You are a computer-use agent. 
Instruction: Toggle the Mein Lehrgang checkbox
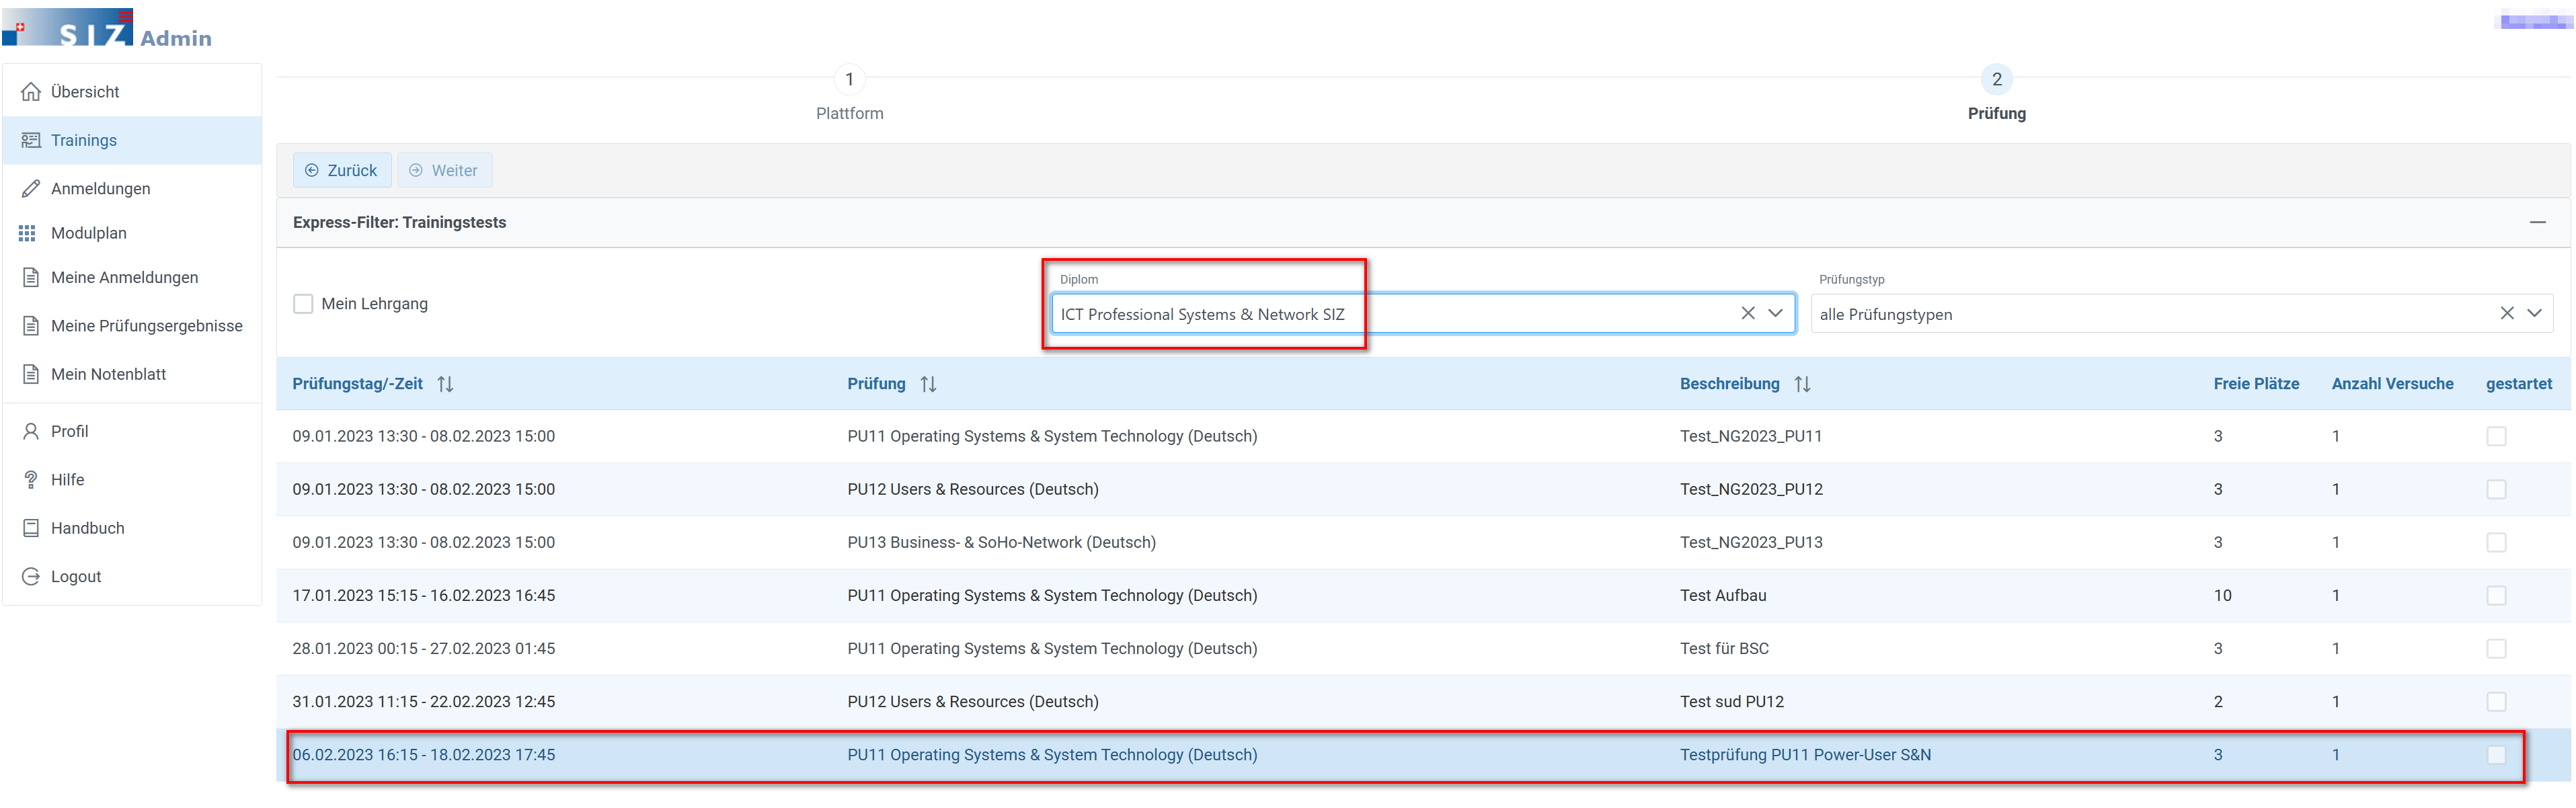(x=303, y=304)
